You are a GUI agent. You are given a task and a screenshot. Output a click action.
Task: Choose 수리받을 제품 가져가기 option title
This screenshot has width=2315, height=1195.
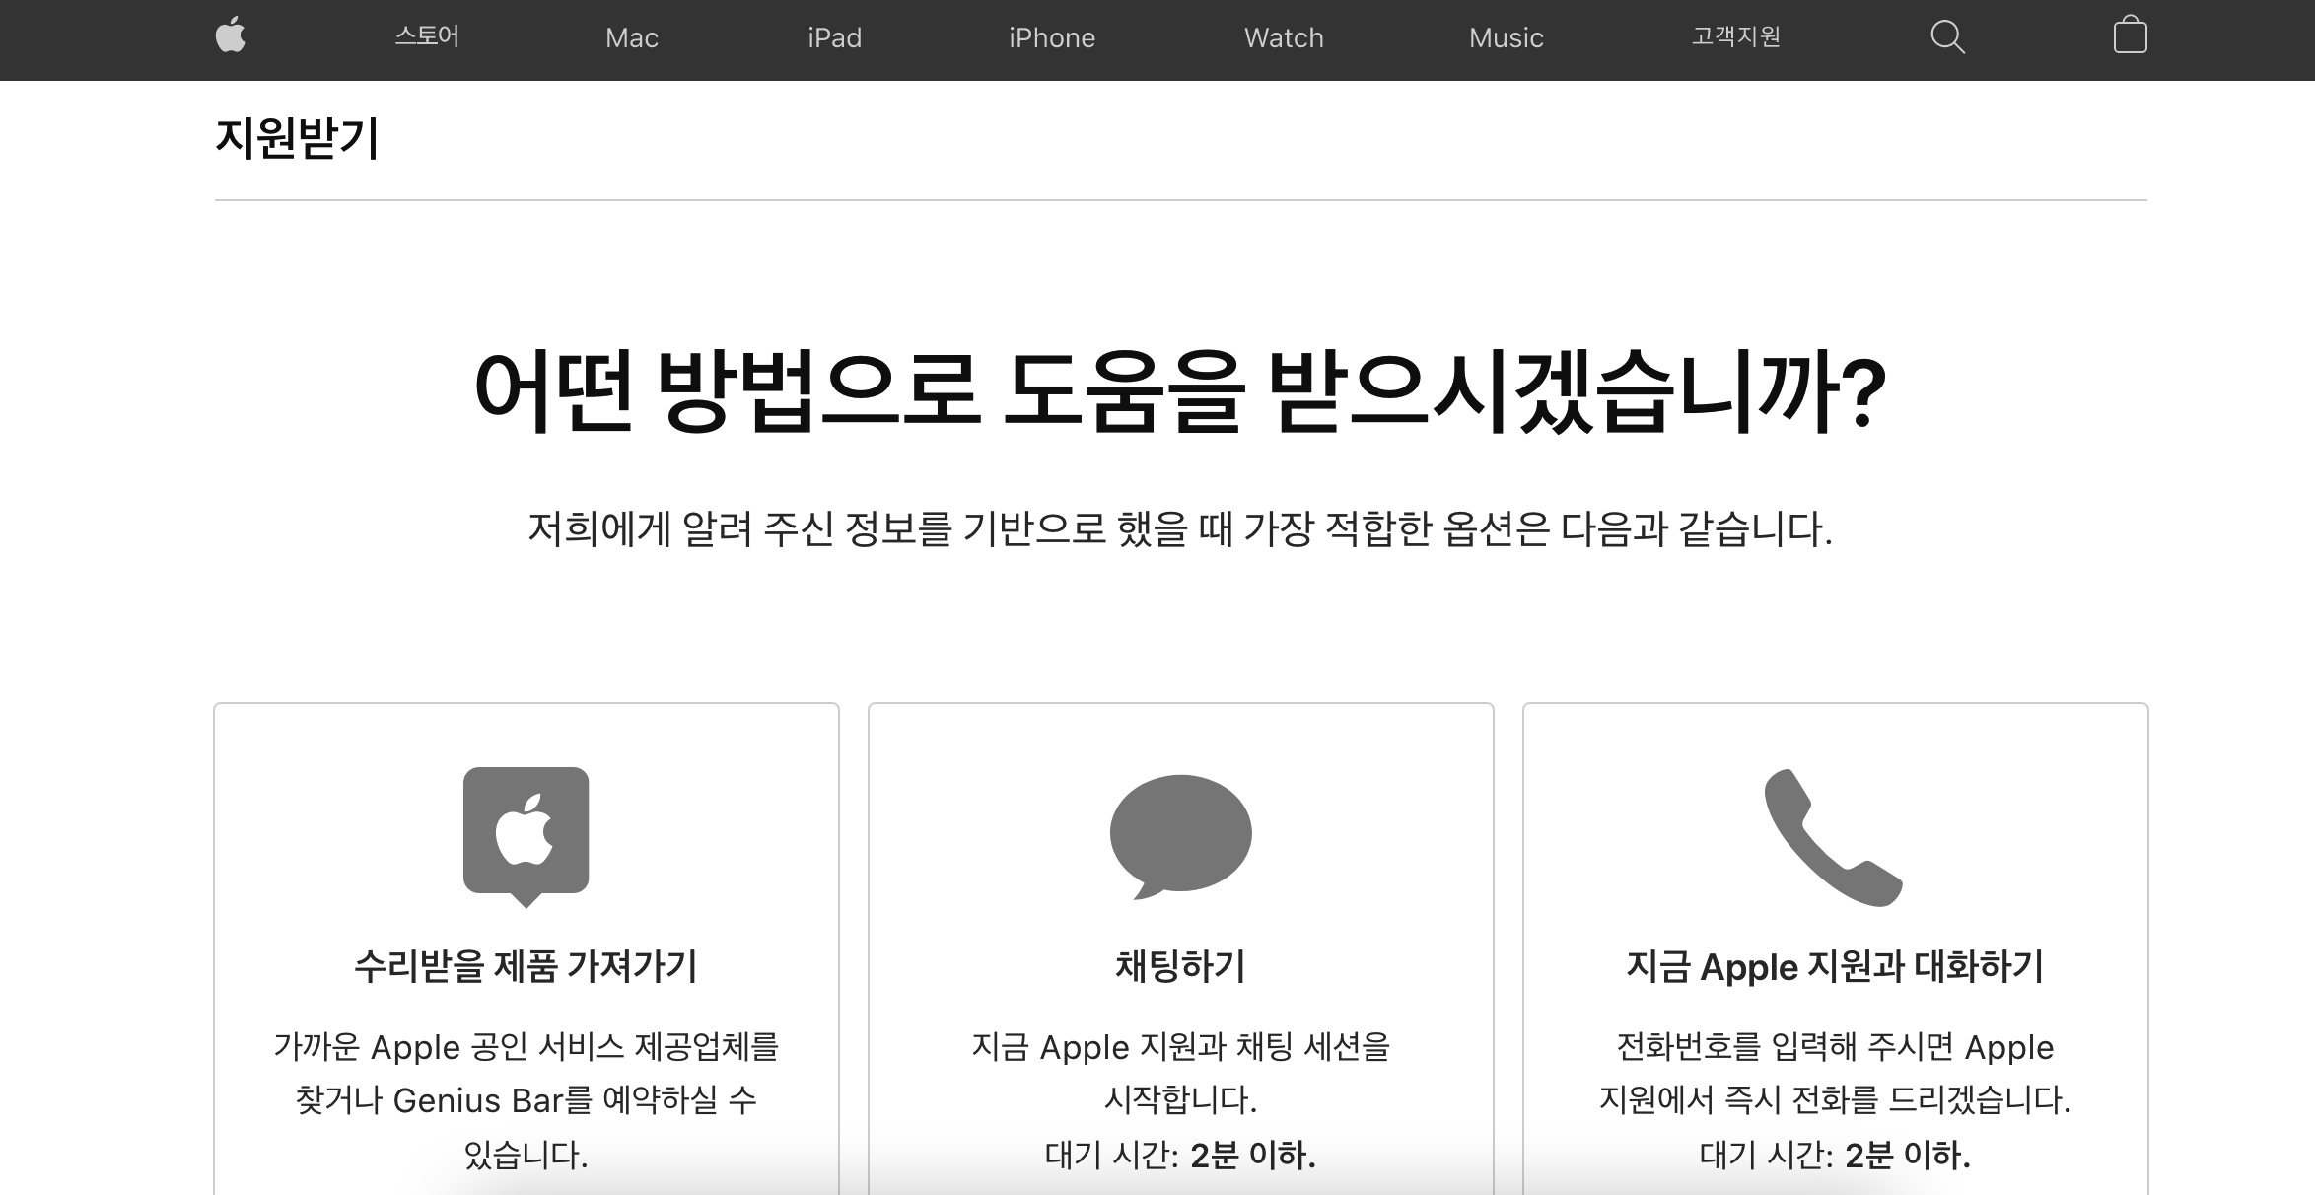click(x=526, y=966)
